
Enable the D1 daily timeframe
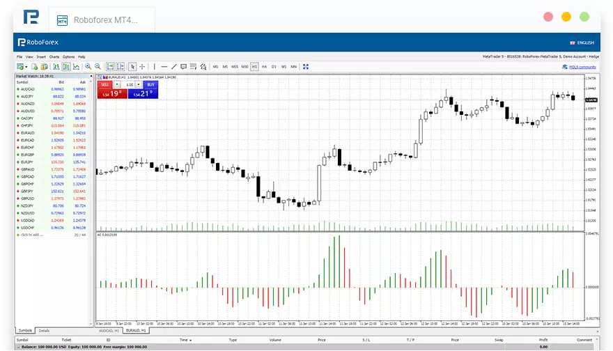click(x=274, y=67)
